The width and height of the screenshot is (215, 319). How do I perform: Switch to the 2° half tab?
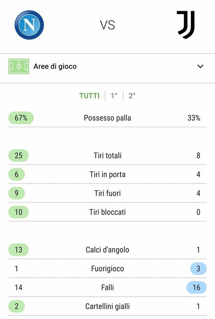132,96
